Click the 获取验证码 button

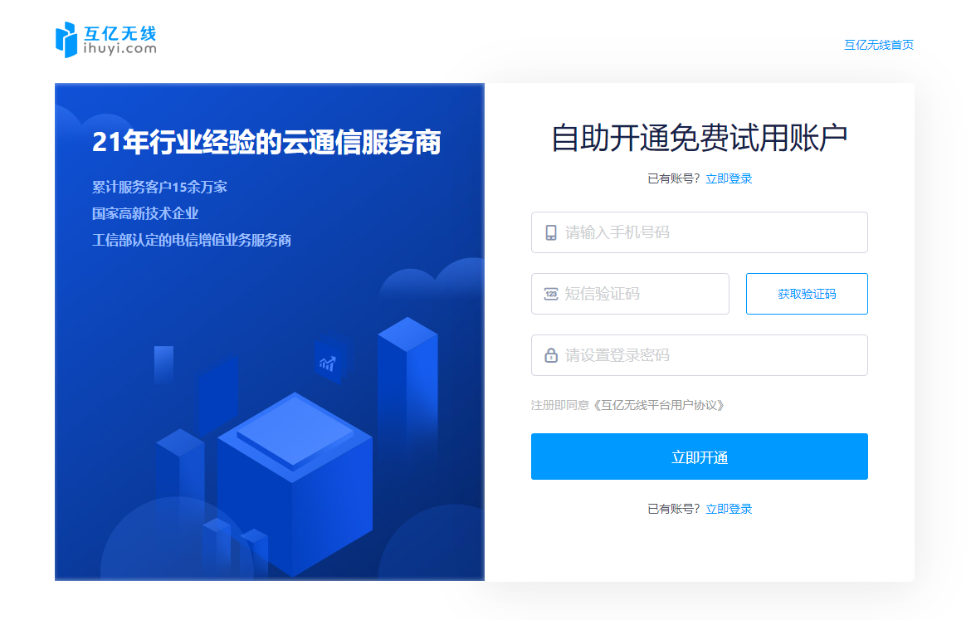click(807, 294)
